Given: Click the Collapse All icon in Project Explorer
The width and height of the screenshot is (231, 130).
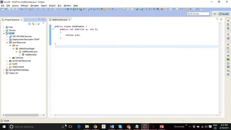Looking at the screenshot, I should click(30, 24).
